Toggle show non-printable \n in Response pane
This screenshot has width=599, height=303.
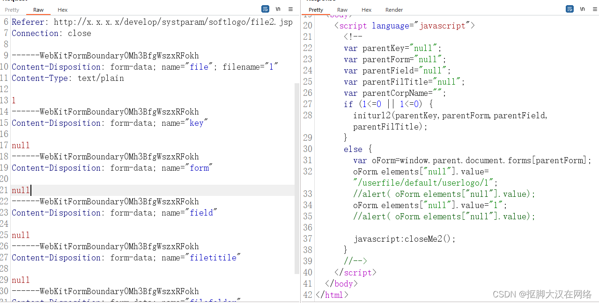583,9
